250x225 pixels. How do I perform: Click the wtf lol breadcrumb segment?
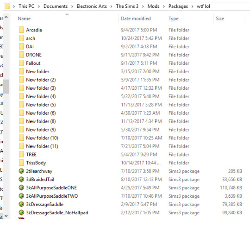point(203,6)
